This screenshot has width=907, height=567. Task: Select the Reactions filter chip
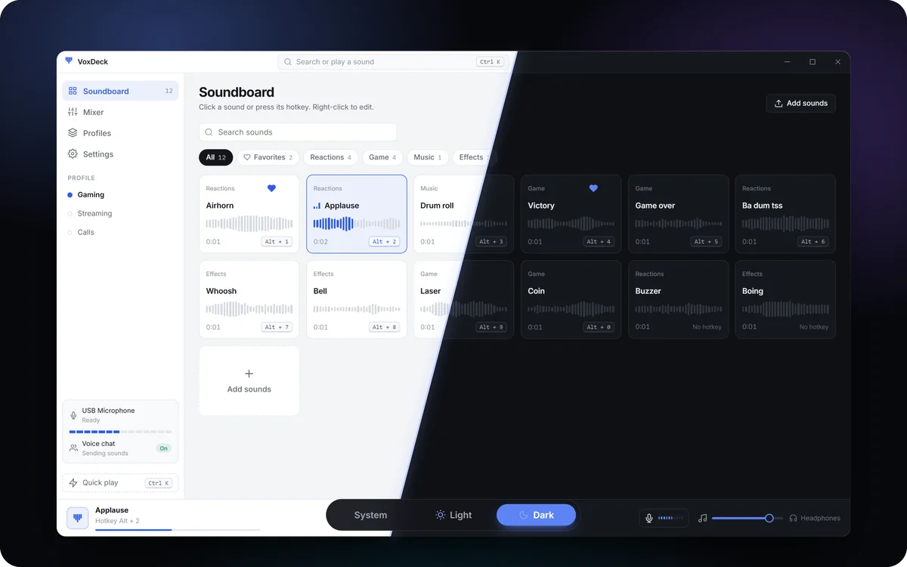331,157
